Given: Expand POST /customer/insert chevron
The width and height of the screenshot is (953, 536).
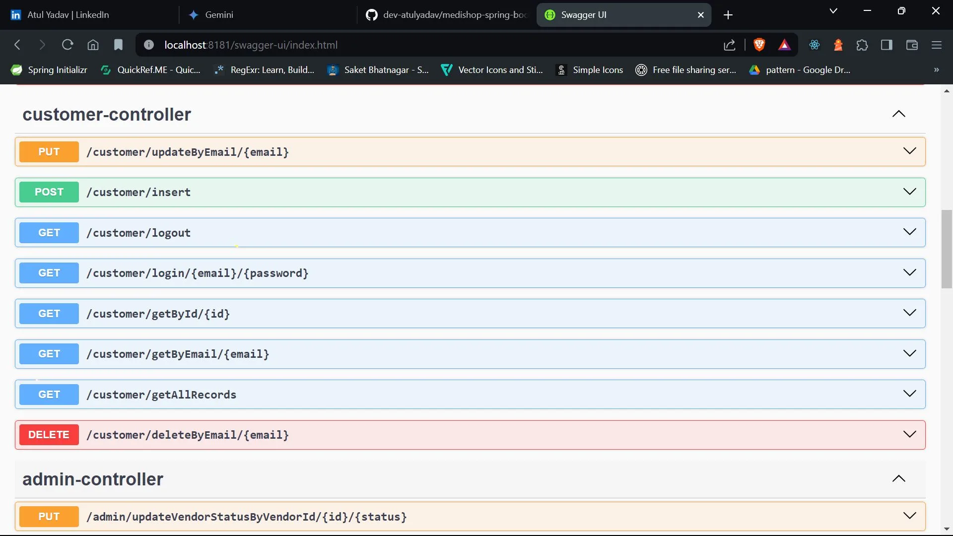Looking at the screenshot, I should click(909, 192).
